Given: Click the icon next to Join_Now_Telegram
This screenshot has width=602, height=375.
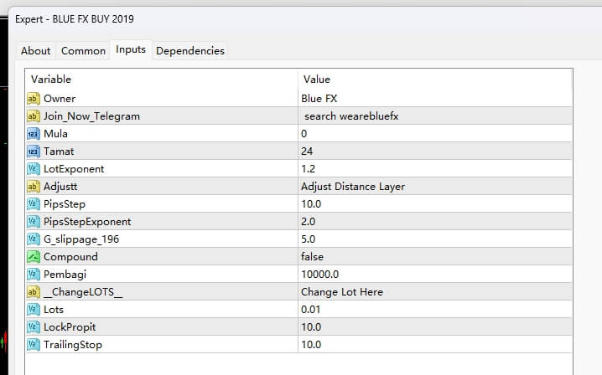Looking at the screenshot, I should 34,116.
